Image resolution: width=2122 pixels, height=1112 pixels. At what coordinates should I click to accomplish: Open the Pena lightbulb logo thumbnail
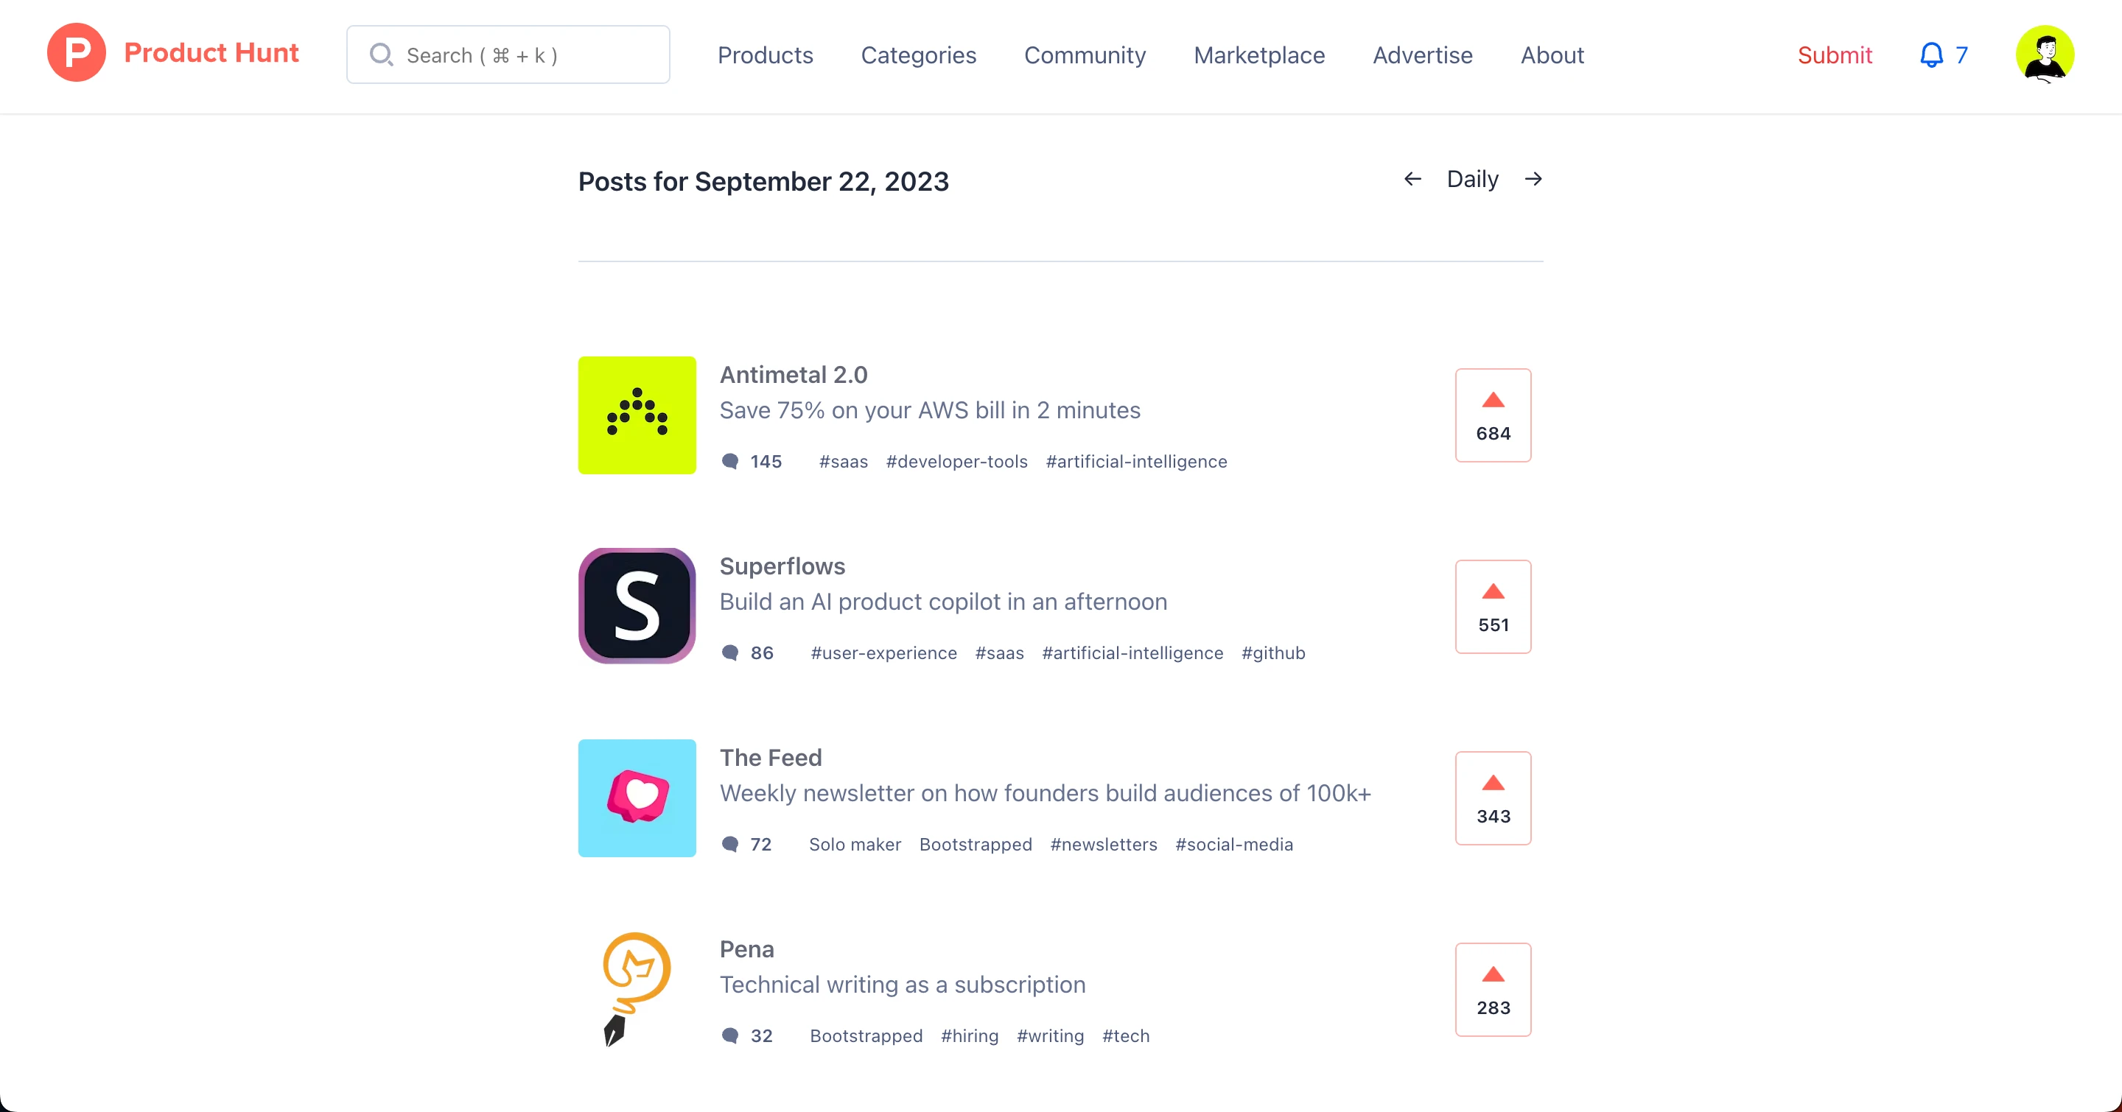click(x=637, y=989)
